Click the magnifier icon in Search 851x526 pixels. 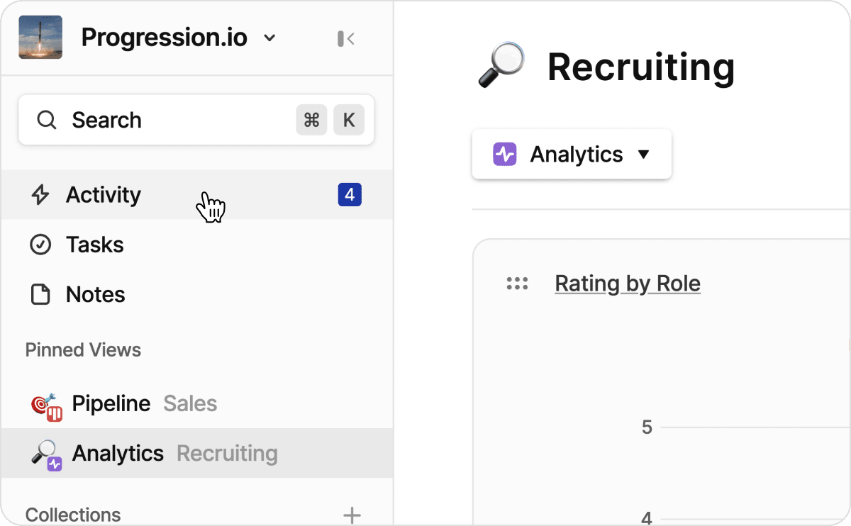click(x=46, y=120)
